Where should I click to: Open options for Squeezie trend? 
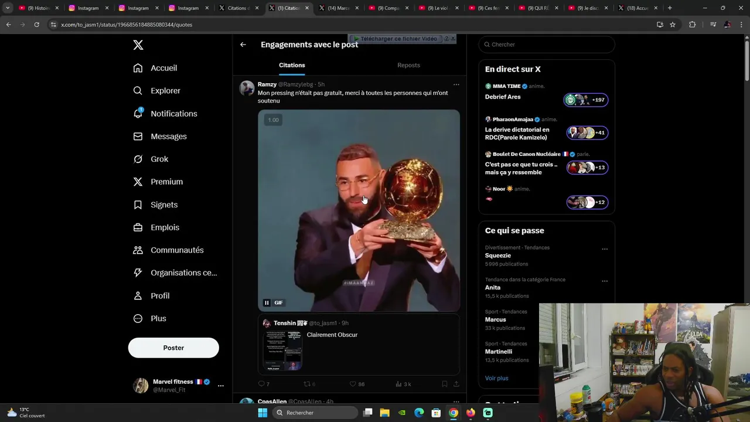click(605, 249)
